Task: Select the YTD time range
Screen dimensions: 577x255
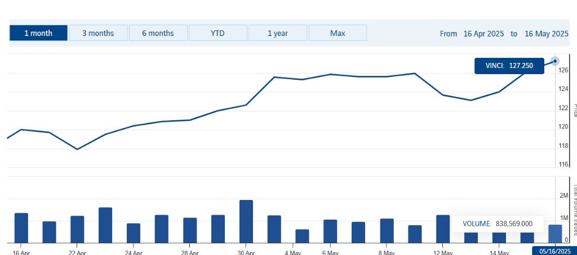Action: pyautogui.click(x=218, y=33)
